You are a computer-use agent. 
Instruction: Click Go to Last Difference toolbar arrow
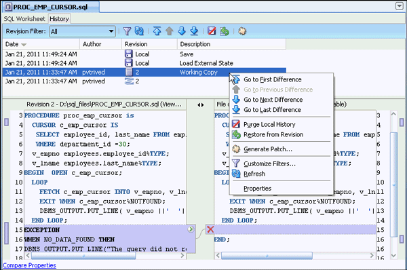click(194, 31)
